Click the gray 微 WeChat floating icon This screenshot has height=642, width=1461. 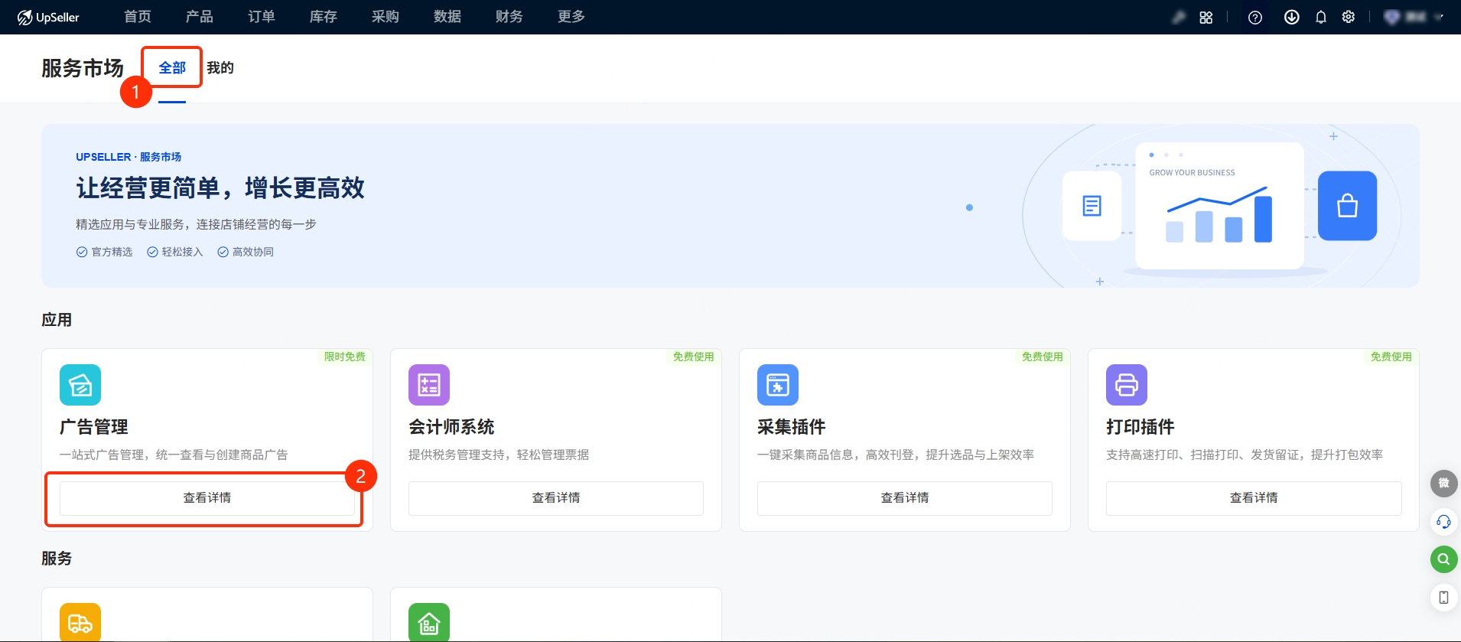click(x=1444, y=483)
